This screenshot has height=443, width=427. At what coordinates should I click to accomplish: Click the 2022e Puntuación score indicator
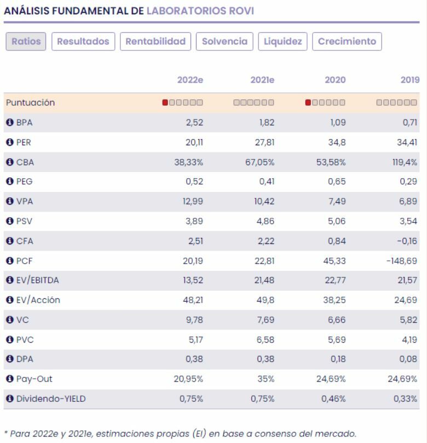(183, 103)
